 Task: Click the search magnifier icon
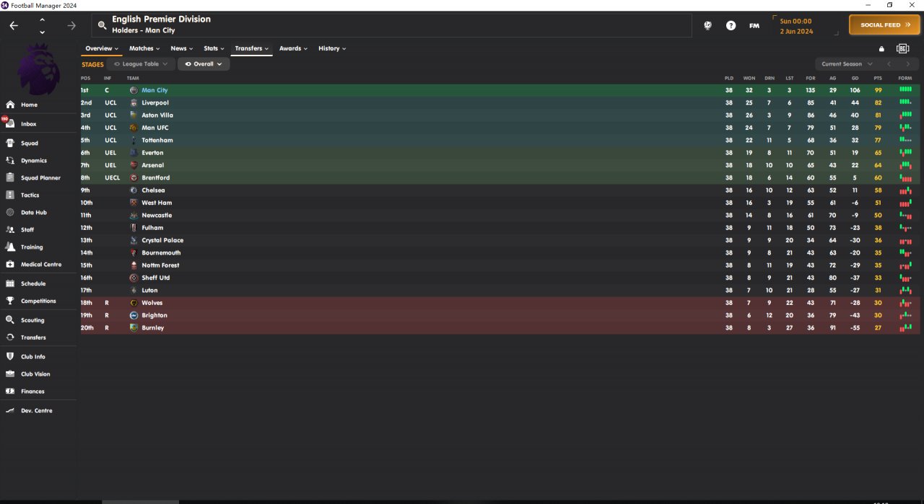click(102, 25)
